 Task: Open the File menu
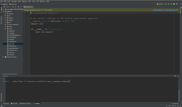[x=1, y=1]
